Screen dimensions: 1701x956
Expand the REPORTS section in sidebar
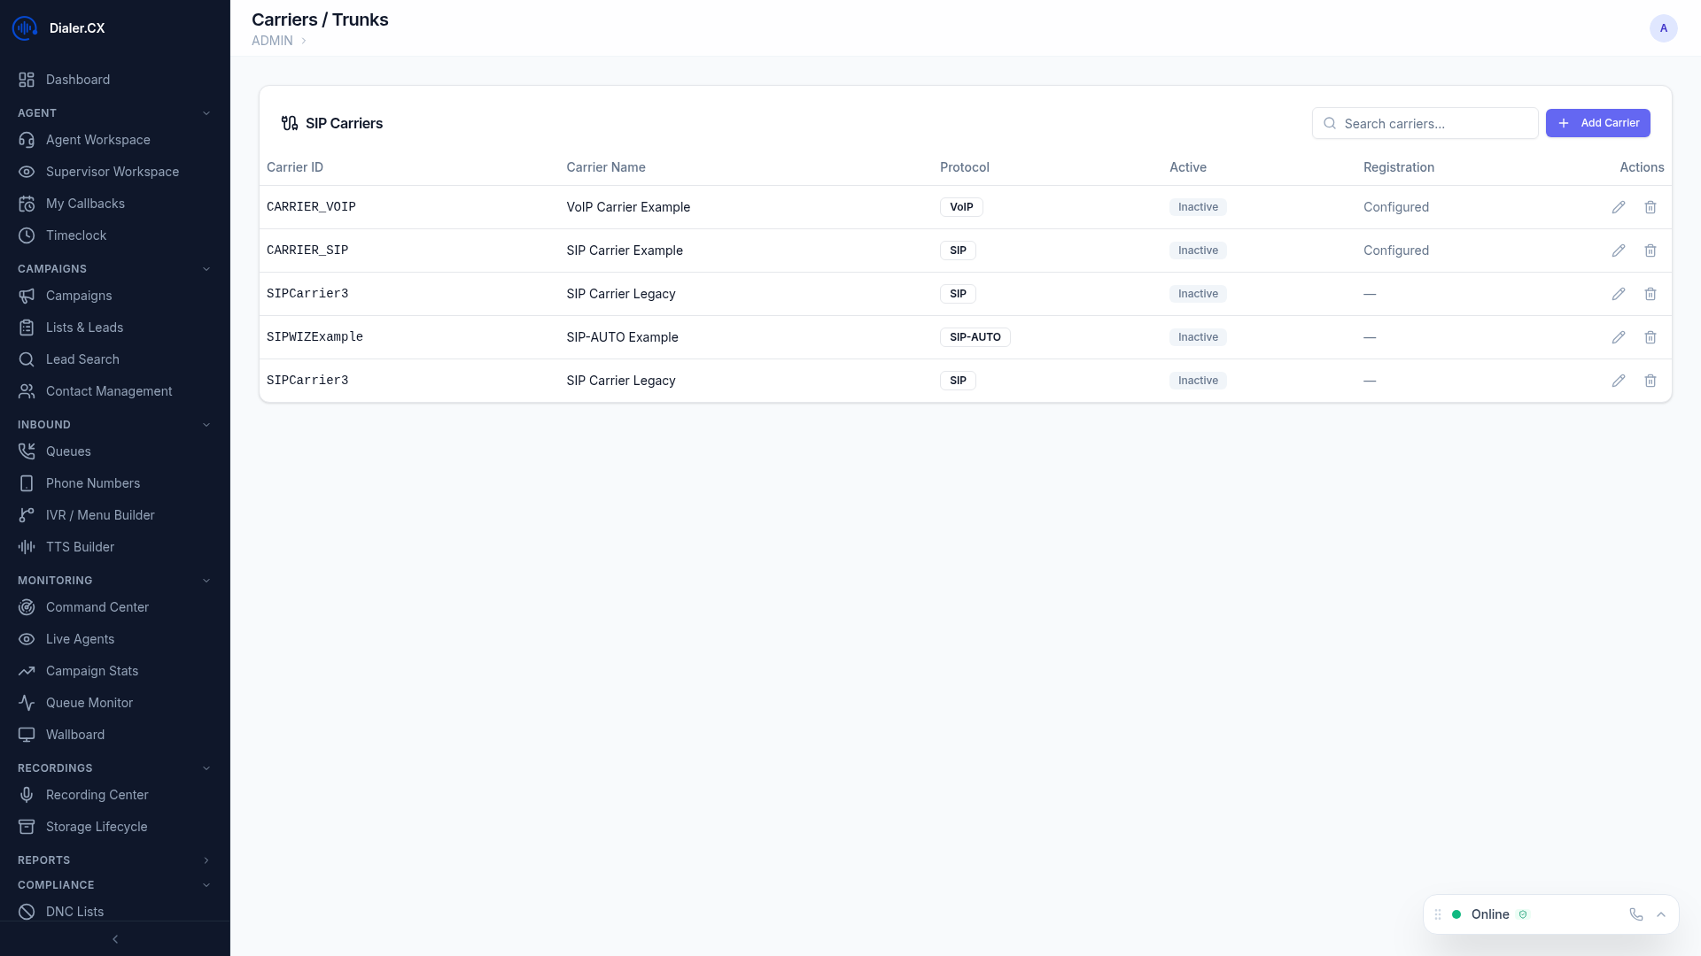pos(206,860)
